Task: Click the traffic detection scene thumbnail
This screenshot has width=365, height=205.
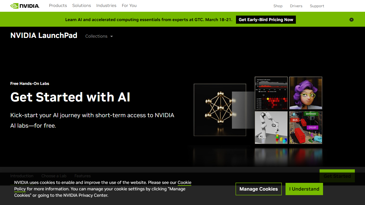Action: [306, 128]
